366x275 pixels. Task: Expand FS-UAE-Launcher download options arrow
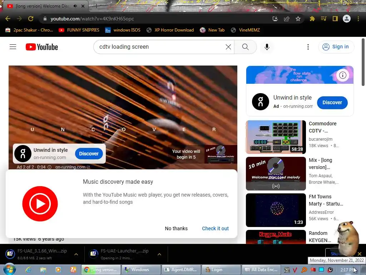point(159,254)
